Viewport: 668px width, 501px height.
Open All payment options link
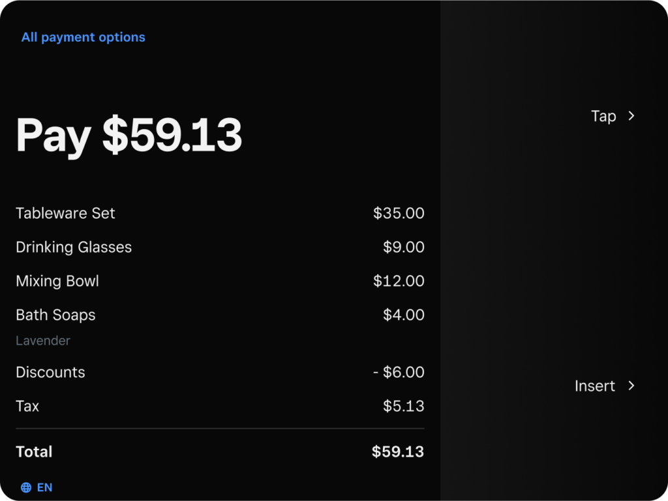(x=83, y=37)
